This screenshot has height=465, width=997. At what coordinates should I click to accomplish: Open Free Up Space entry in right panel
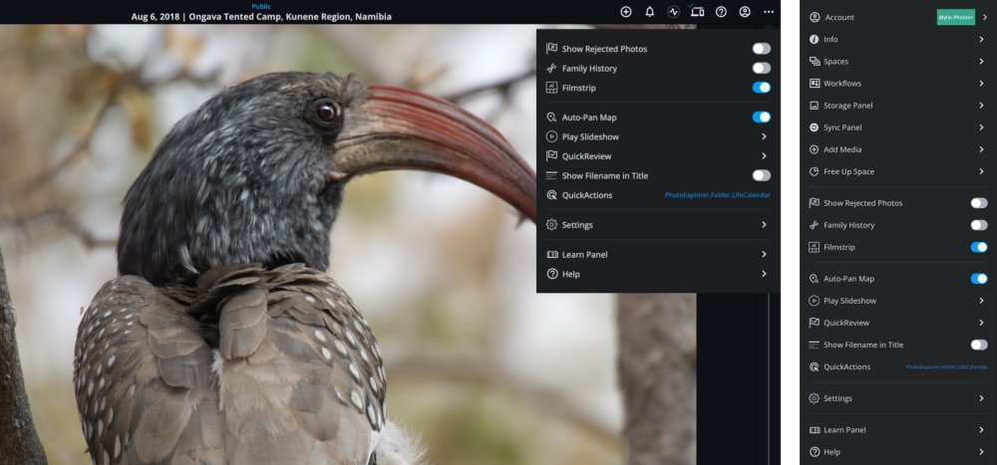[x=898, y=171]
